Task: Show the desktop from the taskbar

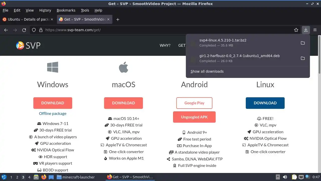Action: pyautogui.click(x=51, y=177)
